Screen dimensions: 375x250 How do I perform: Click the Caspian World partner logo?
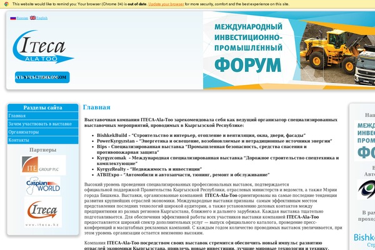43,186
